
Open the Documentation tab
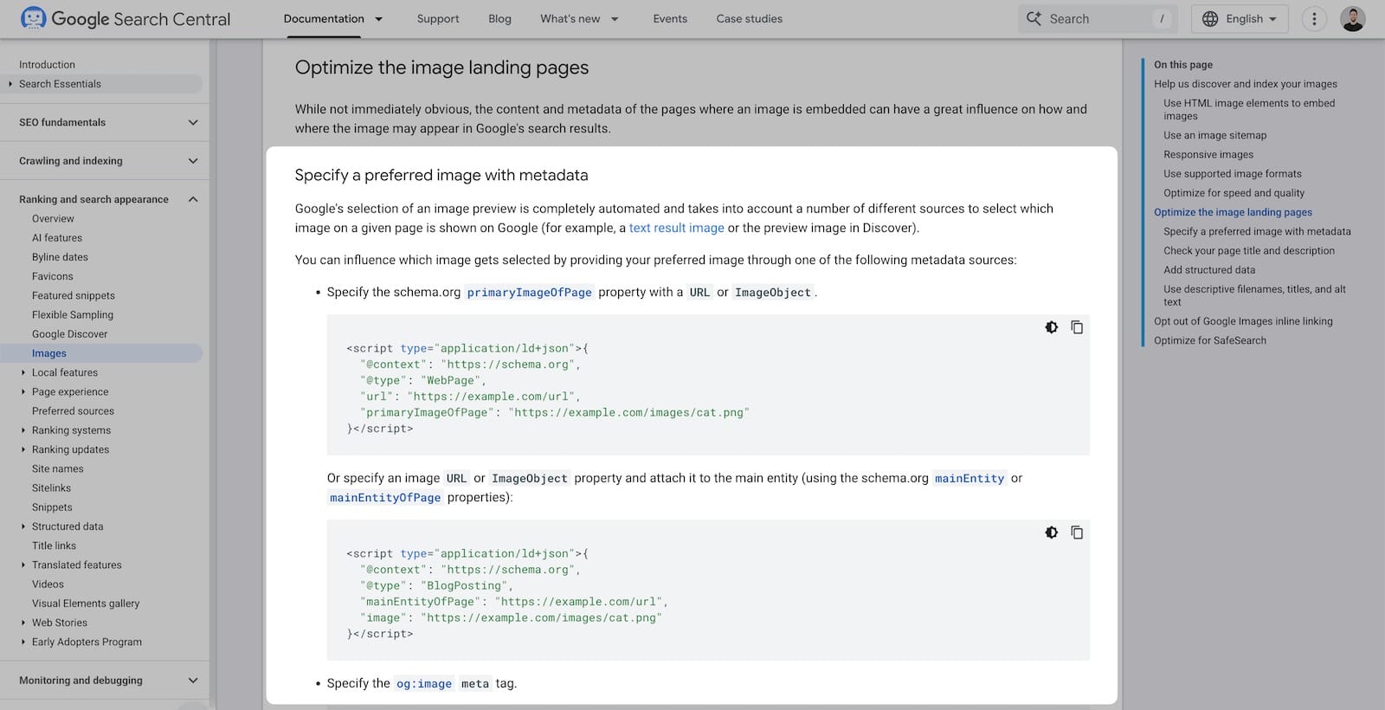[x=324, y=19]
